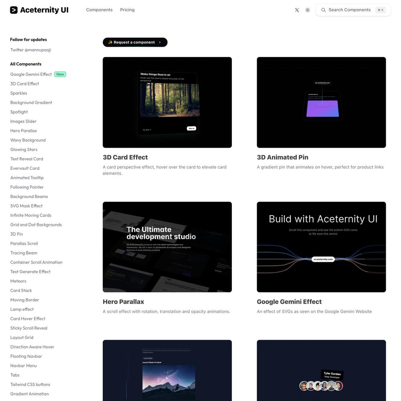Open Hero Parallax in sidebar

[24, 131]
